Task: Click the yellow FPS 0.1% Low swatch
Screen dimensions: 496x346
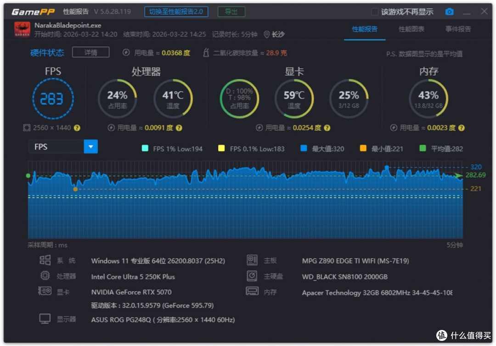Action: [x=221, y=148]
